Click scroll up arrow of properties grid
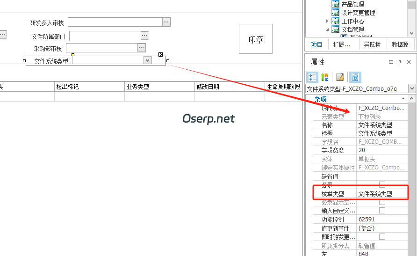Screen dimensions: 417x256 [411, 98]
